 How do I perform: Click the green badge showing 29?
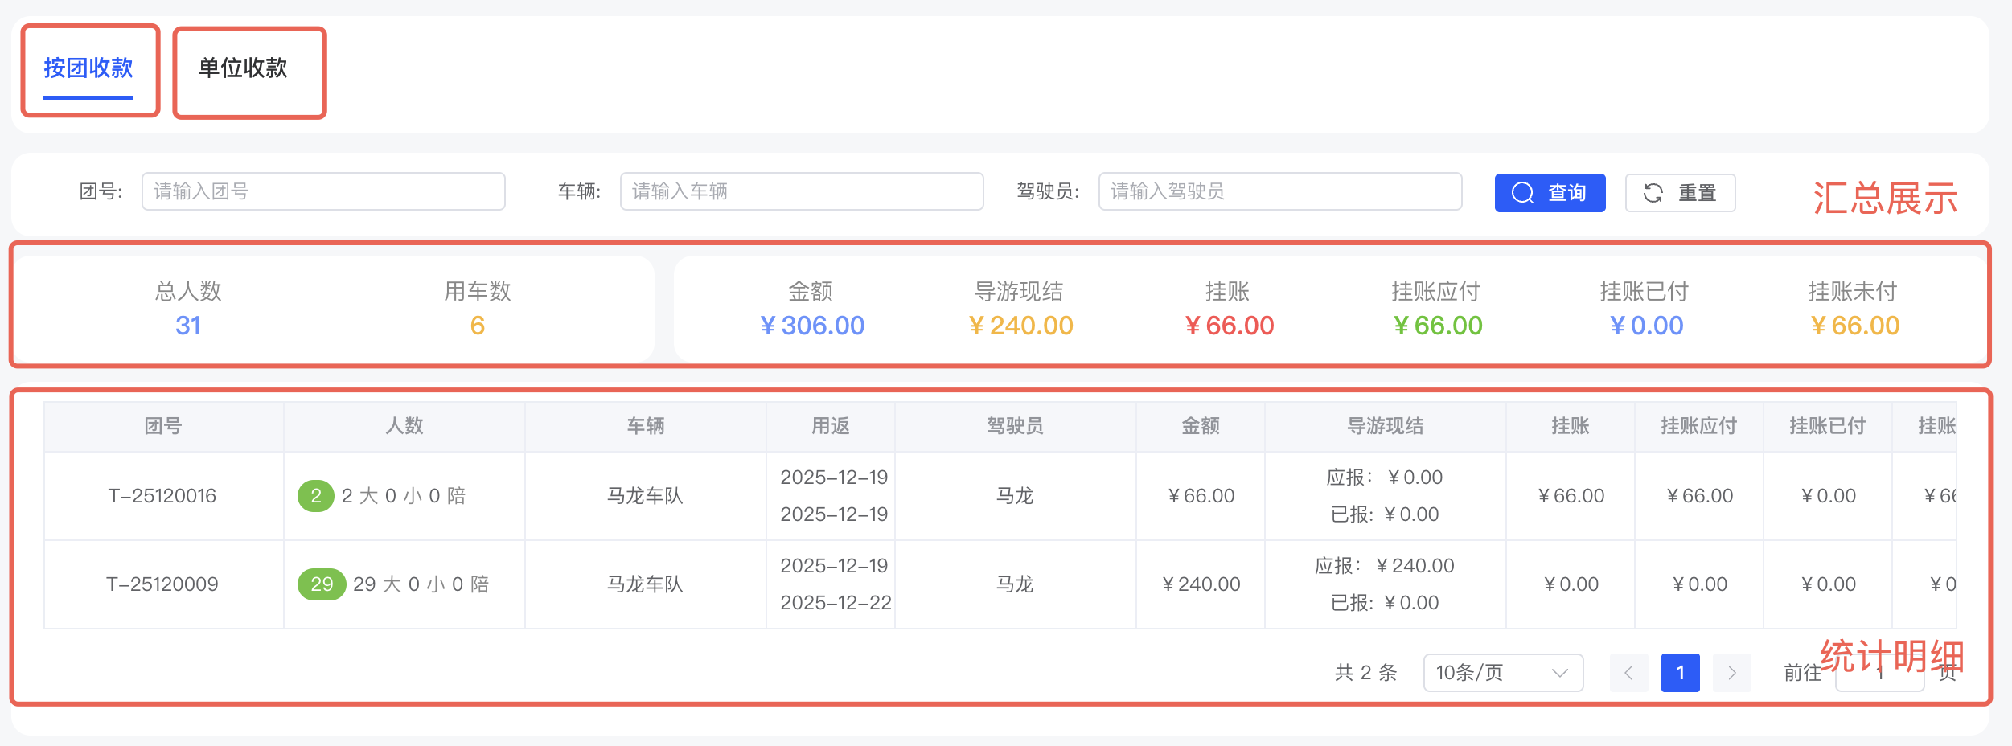click(x=322, y=584)
